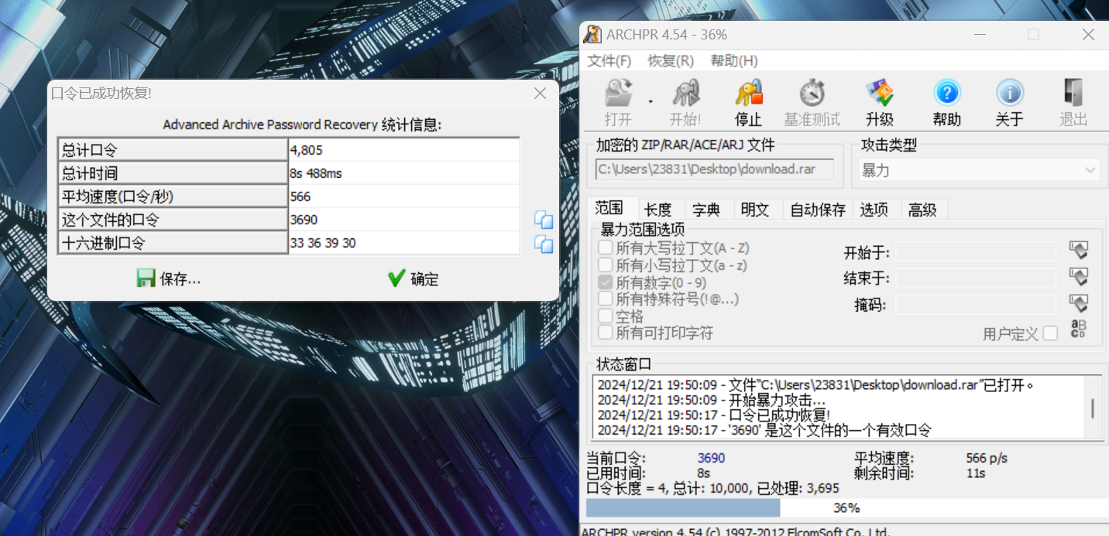Click the 打开 (Open) toolbar icon

(618, 93)
